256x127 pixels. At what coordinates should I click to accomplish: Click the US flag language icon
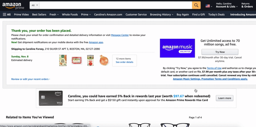click(x=208, y=6)
